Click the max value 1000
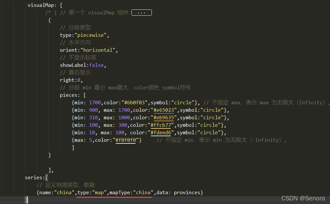The width and height of the screenshot is (330, 204). click(124, 118)
